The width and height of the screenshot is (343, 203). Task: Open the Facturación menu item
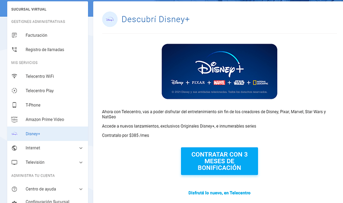[47, 35]
